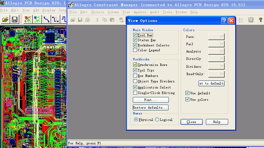Click the Set to defaults button

pos(211,83)
